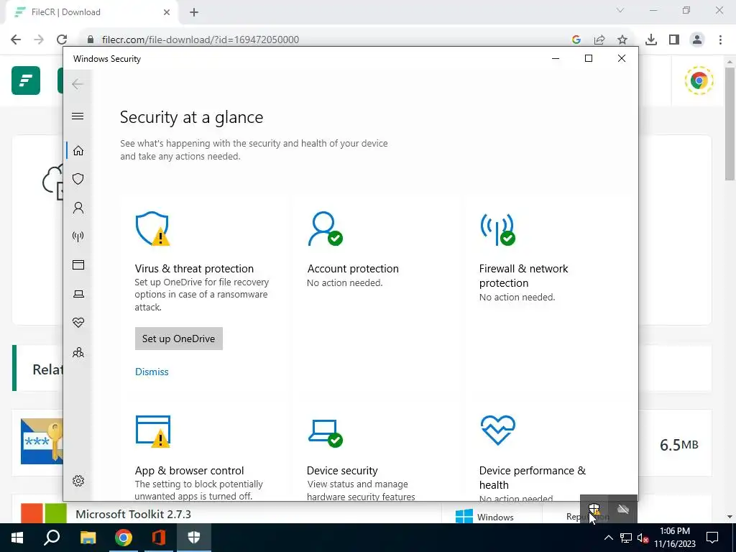
Task: Open network status tray icon
Action: click(626, 538)
